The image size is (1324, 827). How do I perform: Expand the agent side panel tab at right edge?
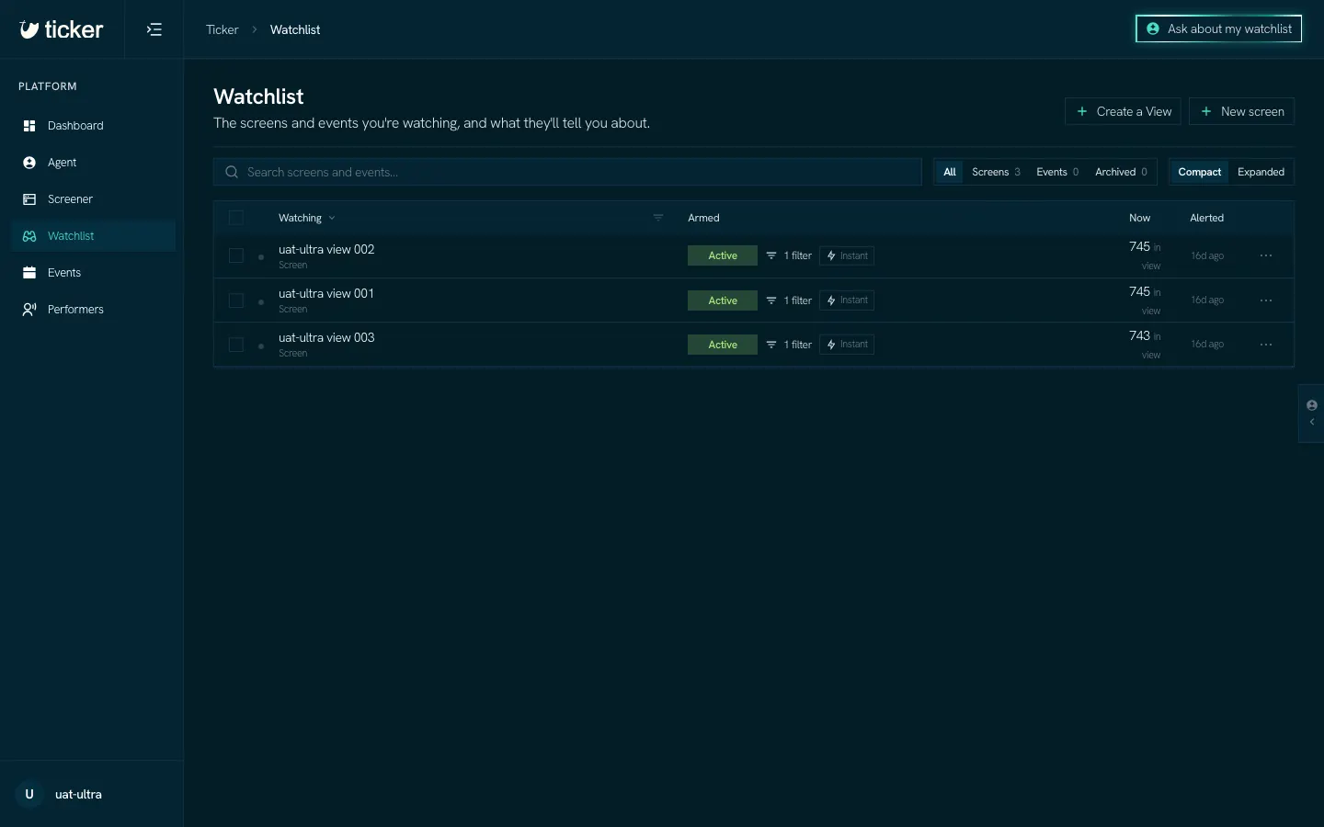point(1311,413)
